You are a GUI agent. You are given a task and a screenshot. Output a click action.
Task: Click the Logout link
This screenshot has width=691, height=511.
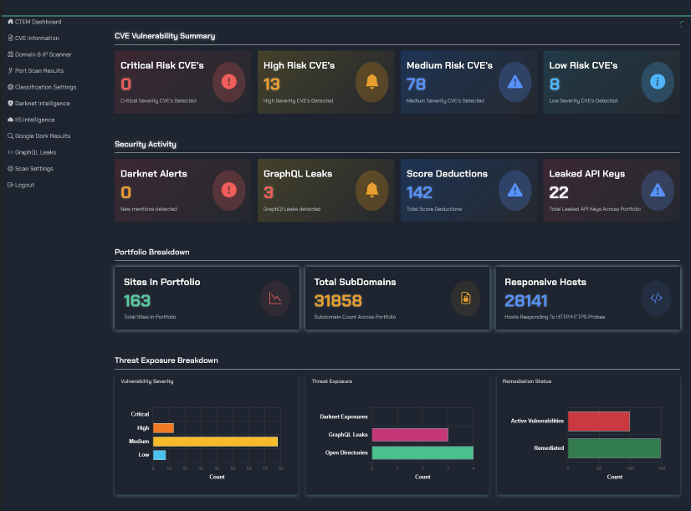[x=24, y=185]
